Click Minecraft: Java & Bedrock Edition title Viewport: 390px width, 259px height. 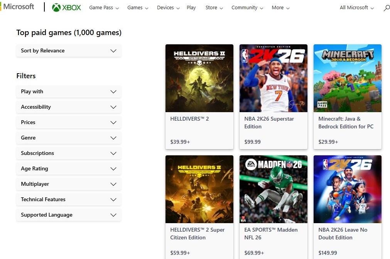coord(346,123)
